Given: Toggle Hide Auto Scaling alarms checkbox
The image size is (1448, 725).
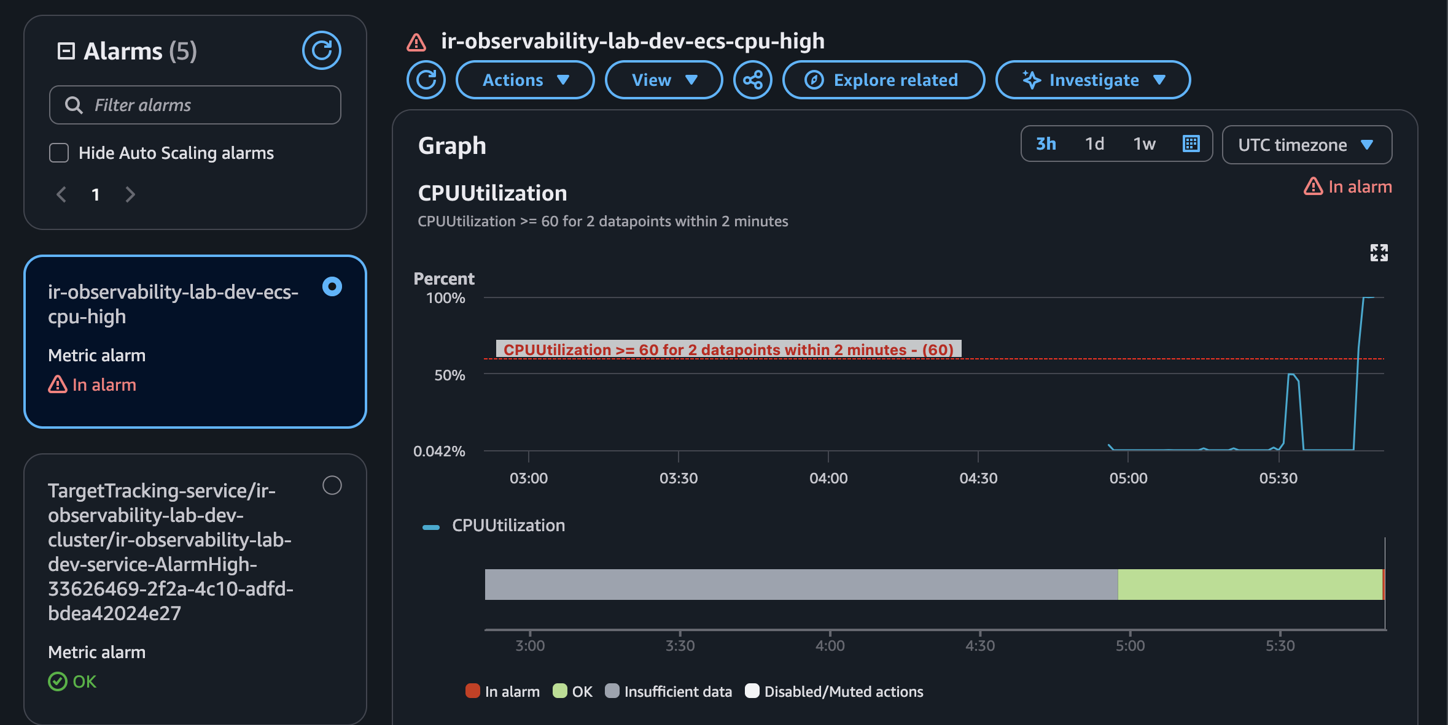Looking at the screenshot, I should tap(59, 153).
